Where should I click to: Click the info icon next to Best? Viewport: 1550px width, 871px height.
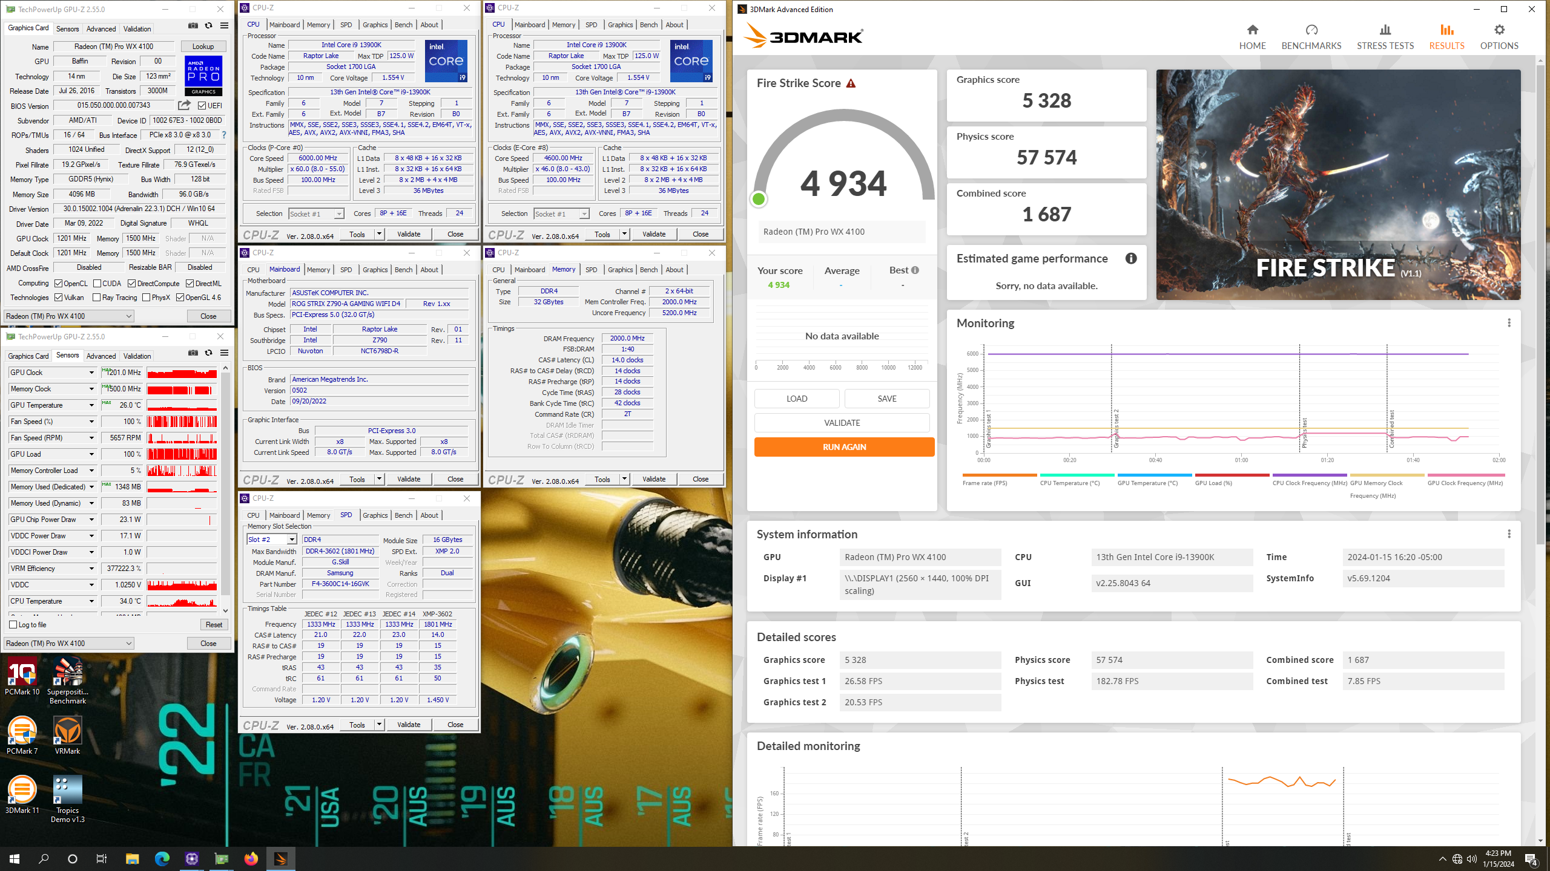coord(915,270)
